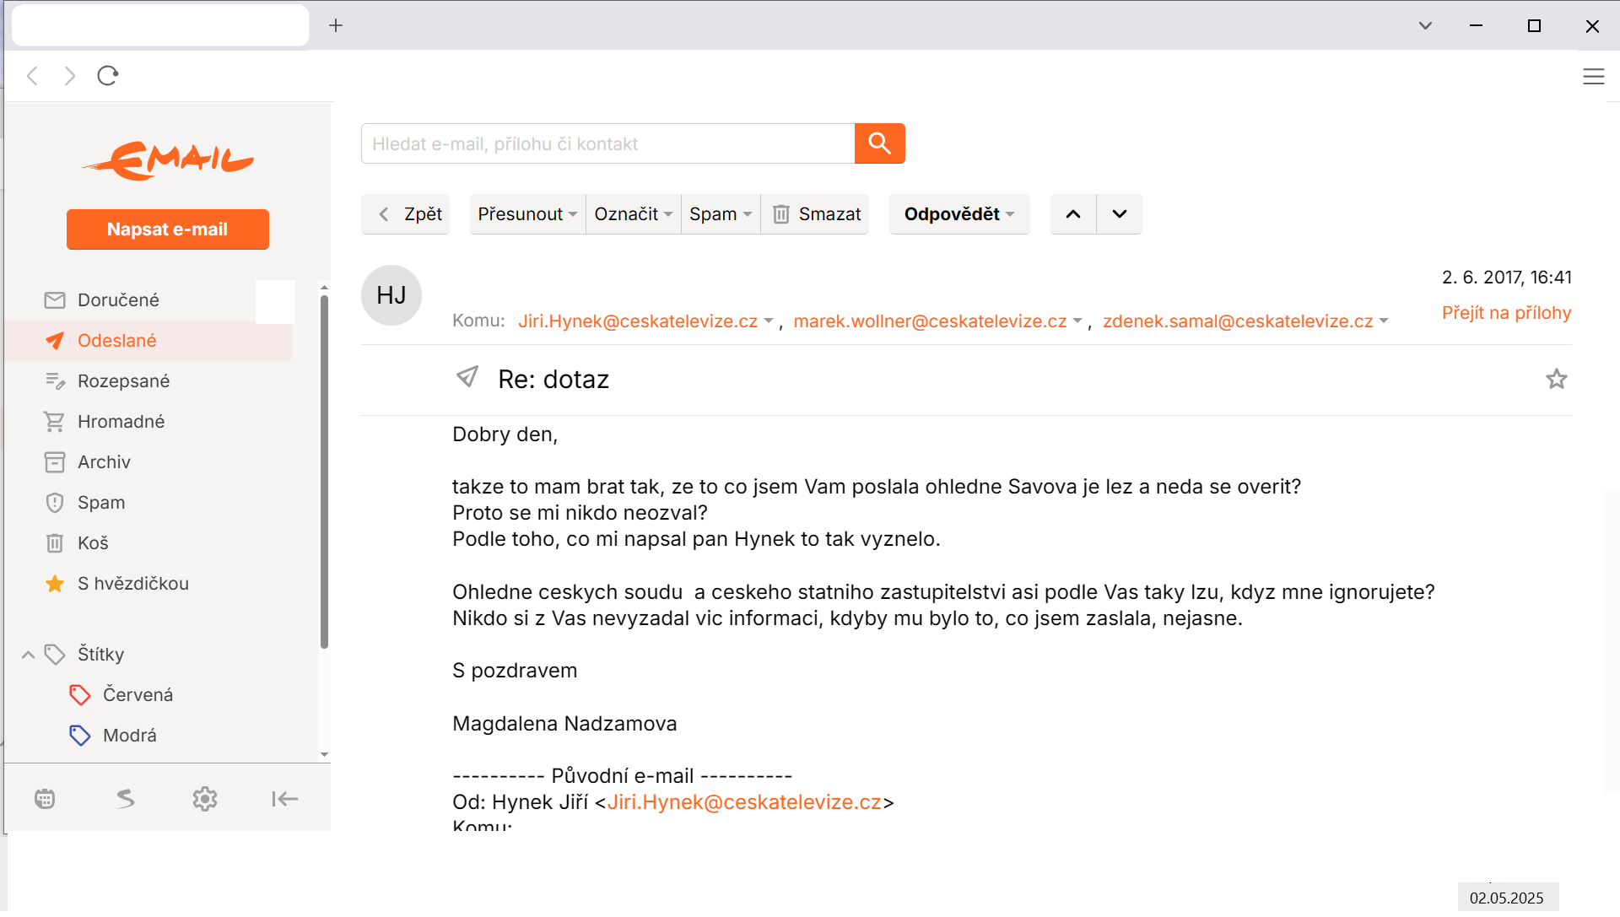Click the sidebar vertical scrollbar
The height and width of the screenshot is (917, 1620).
324,472
